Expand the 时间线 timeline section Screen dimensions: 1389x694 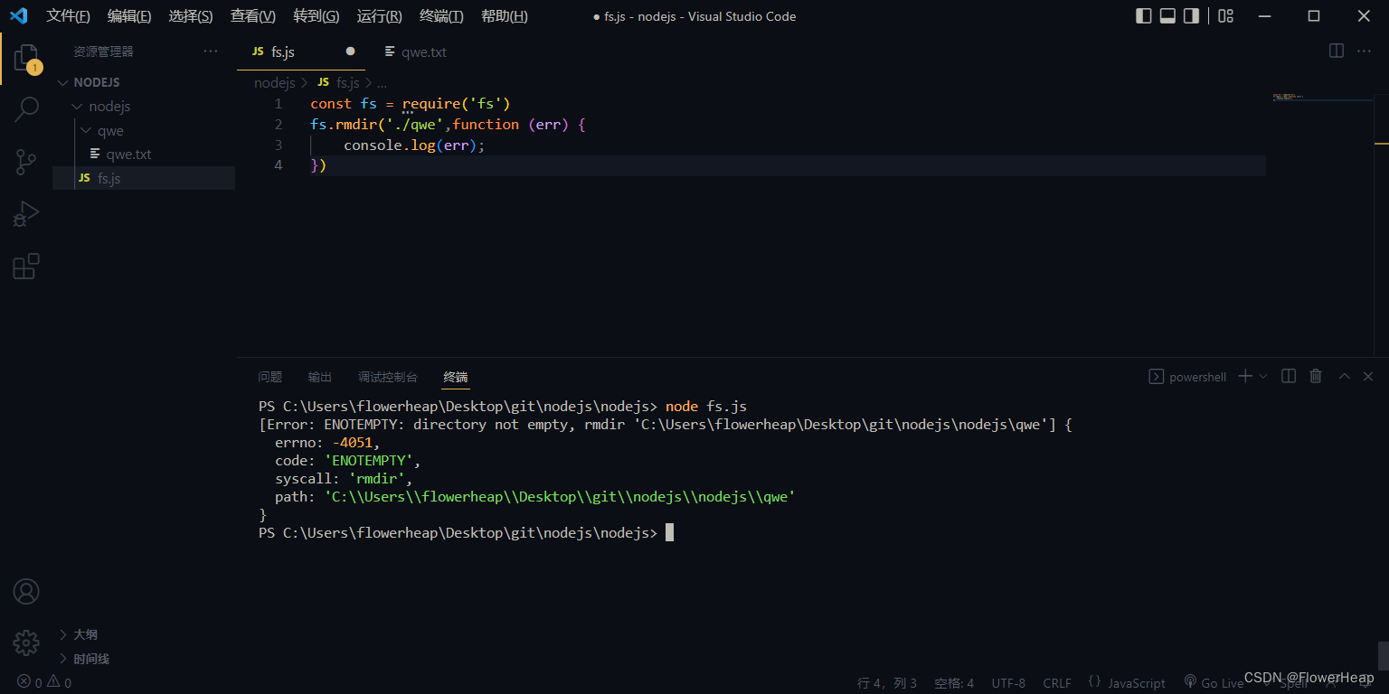tap(145, 659)
